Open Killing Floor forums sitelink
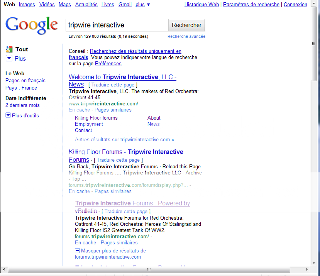The width and height of the screenshot is (320, 276). 96,118
